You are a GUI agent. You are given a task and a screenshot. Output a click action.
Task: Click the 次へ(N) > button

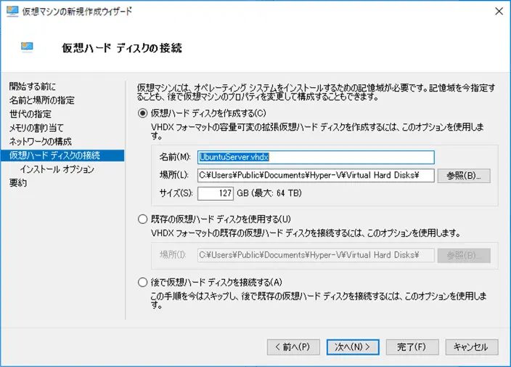coord(353,347)
